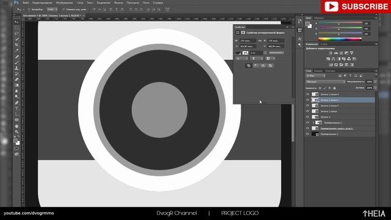Select the Quick Selection tool
Image resolution: width=391 pixels, height=220 pixels.
tap(16, 39)
